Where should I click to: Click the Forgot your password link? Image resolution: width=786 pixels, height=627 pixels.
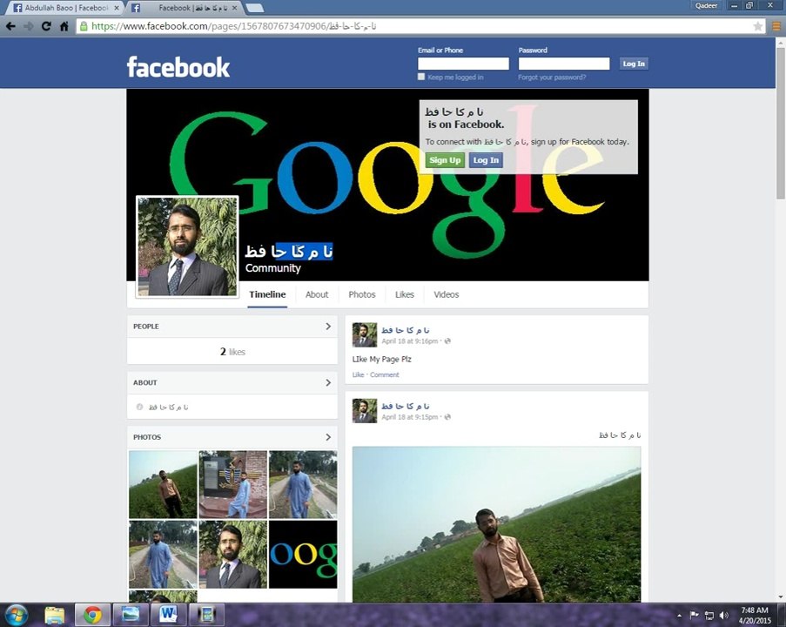pos(552,78)
